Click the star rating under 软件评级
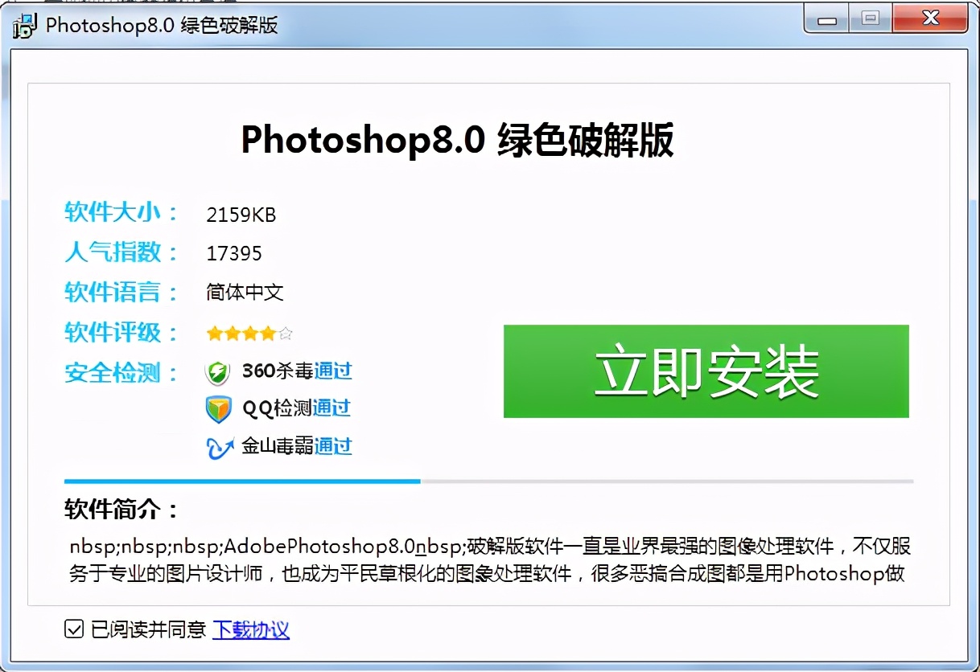Viewport: 980px width, 672px height. click(249, 333)
